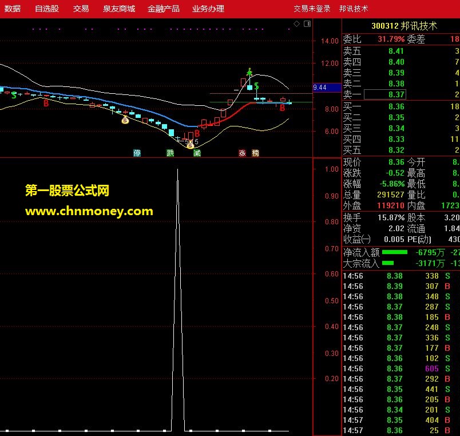Click the diamond icon above the chart
This screenshot has width=460, height=436.
click(x=296, y=24)
